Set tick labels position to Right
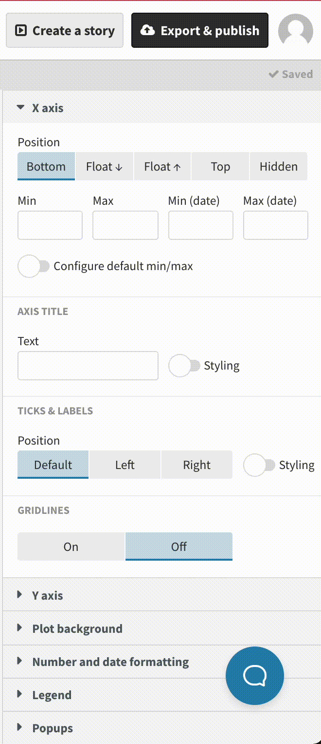 click(196, 465)
